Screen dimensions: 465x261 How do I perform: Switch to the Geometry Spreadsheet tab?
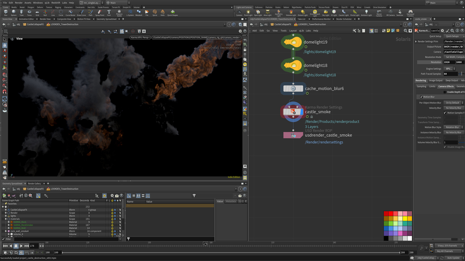(x=106, y=19)
